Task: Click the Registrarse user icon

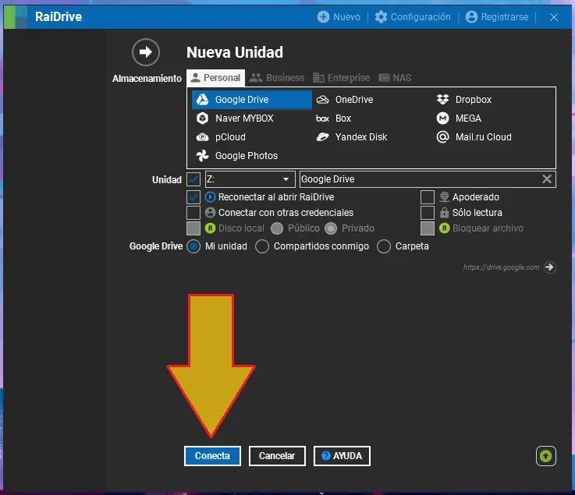Action: coord(471,17)
